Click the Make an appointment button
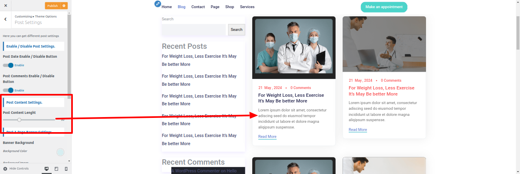The image size is (520, 174). click(384, 7)
